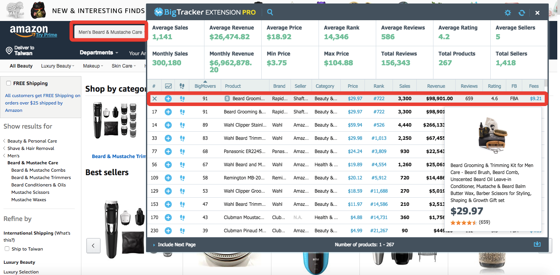Image resolution: width=560 pixels, height=275 pixels.
Task: Click the plus icon on row 129
Action: (168, 191)
